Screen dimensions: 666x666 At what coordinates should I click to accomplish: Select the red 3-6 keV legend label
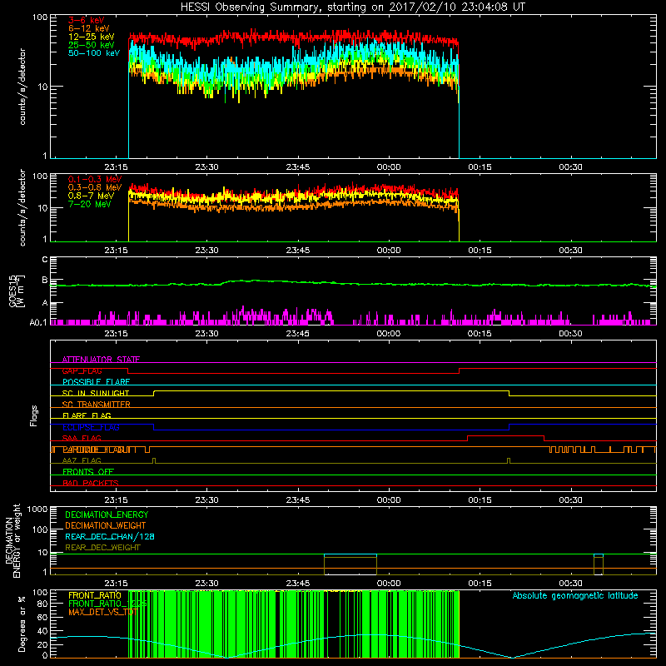point(86,20)
